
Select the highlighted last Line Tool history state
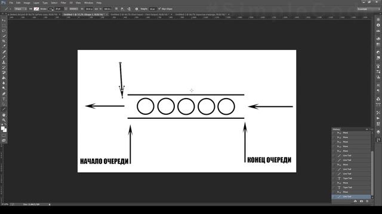tap(352, 197)
